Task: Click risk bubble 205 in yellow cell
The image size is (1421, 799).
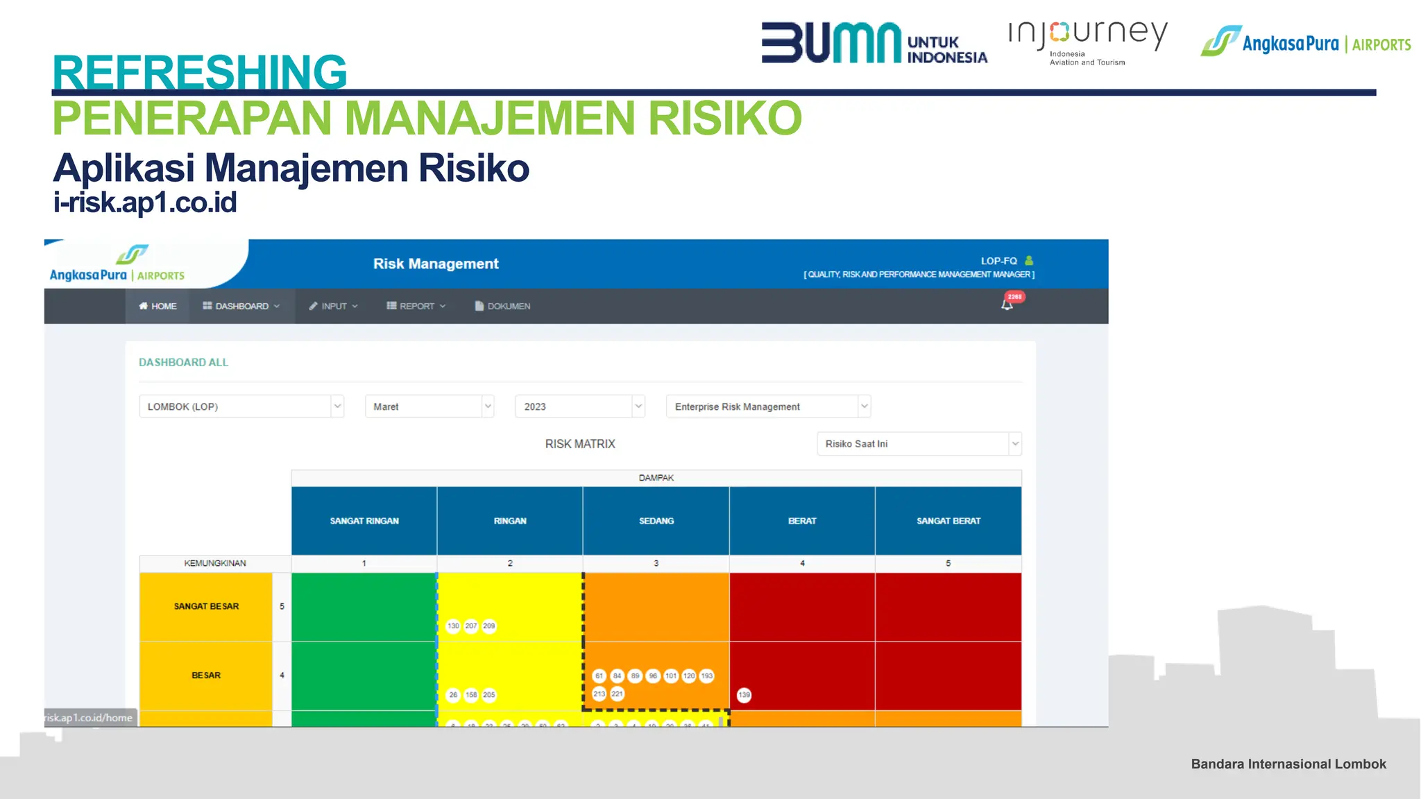Action: pyautogui.click(x=489, y=695)
